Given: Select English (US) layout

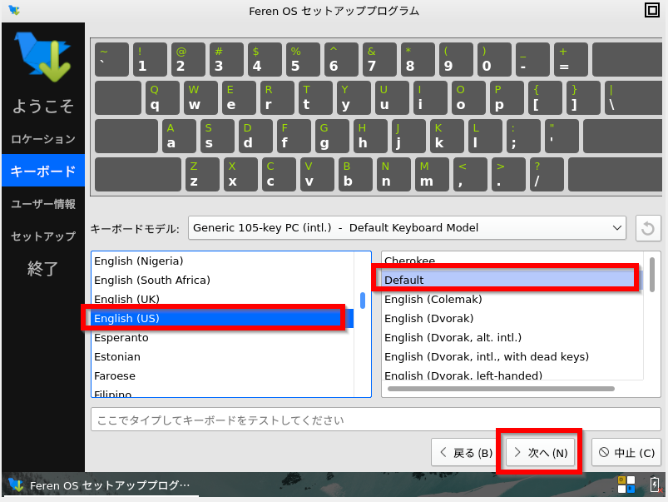Looking at the screenshot, I should coord(222,318).
